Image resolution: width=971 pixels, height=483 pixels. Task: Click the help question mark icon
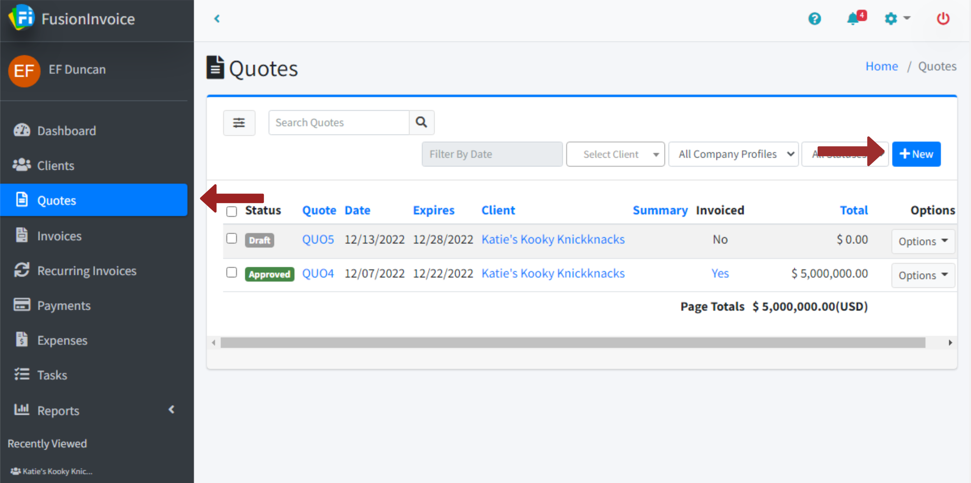tap(814, 18)
